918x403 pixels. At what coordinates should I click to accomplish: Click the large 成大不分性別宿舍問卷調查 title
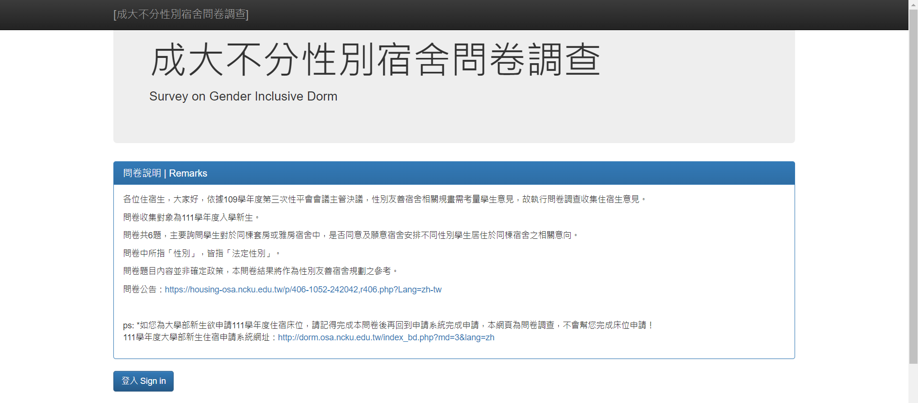click(375, 59)
